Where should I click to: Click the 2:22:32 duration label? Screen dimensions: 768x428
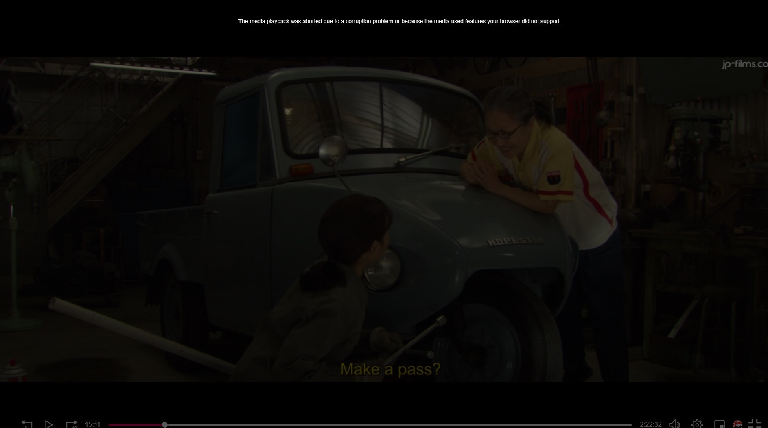tap(650, 425)
